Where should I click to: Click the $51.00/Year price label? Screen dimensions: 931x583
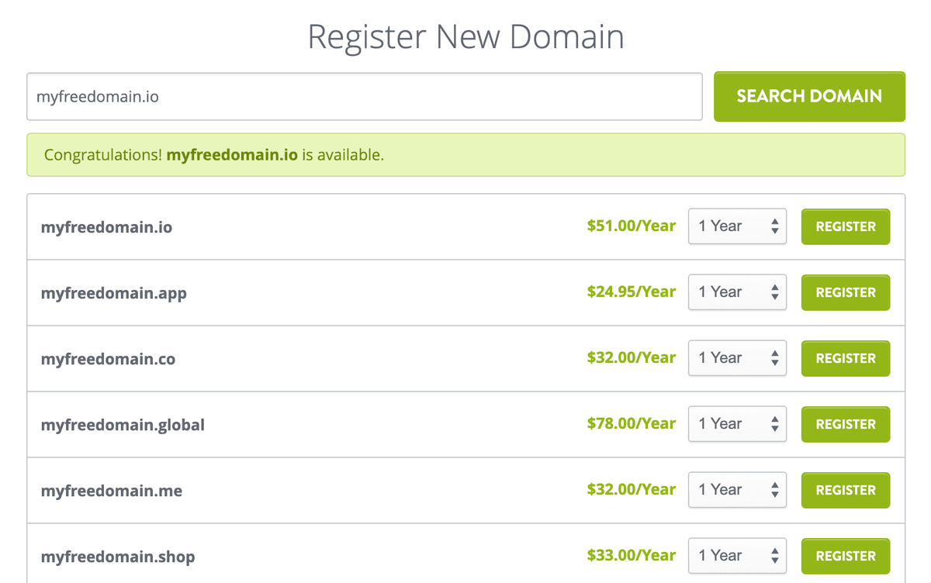point(631,226)
